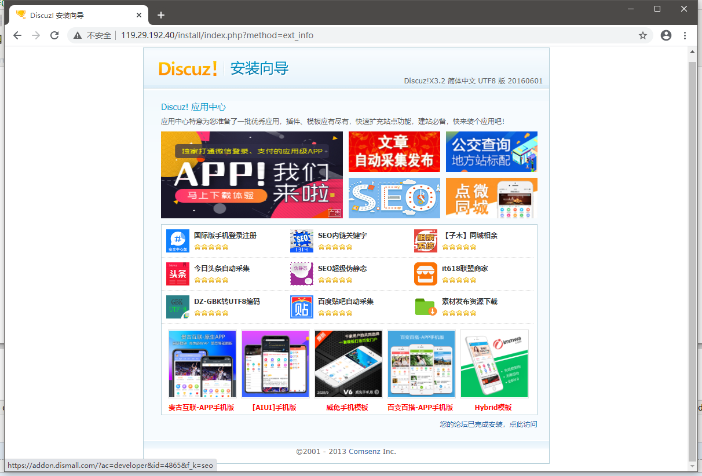Open Chrome three-dot menu
This screenshot has width=702, height=476.
685,35
